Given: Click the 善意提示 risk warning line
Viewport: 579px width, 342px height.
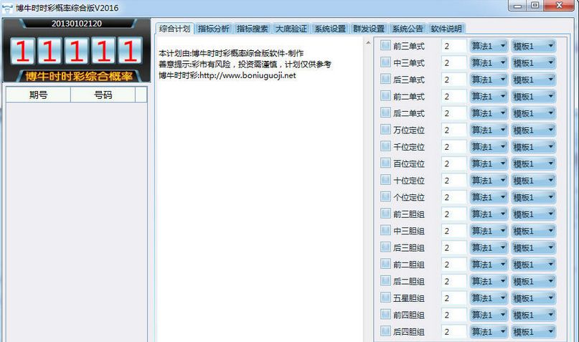Looking at the screenshot, I should pyautogui.click(x=245, y=65).
